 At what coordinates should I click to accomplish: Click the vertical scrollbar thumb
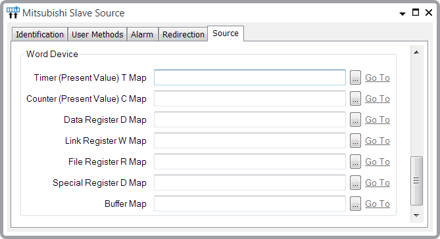click(x=416, y=181)
